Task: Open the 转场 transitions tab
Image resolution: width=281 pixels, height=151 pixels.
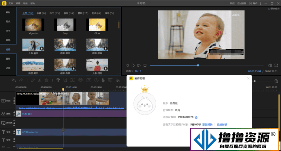Action: tap(8, 40)
